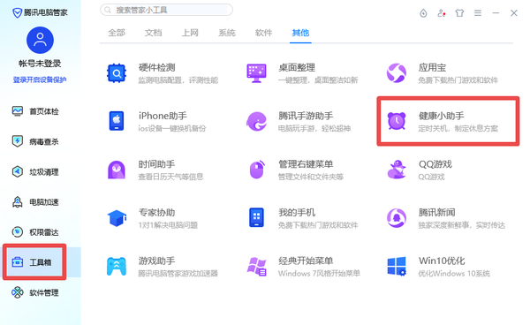Click the 硬件检测 title text

(x=157, y=68)
